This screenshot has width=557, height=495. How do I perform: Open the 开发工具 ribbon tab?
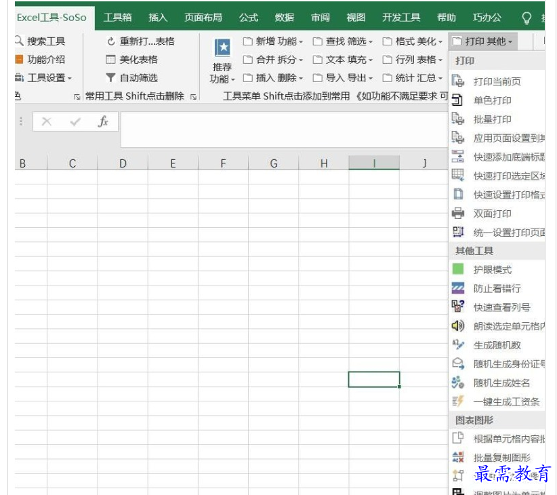[x=401, y=18]
